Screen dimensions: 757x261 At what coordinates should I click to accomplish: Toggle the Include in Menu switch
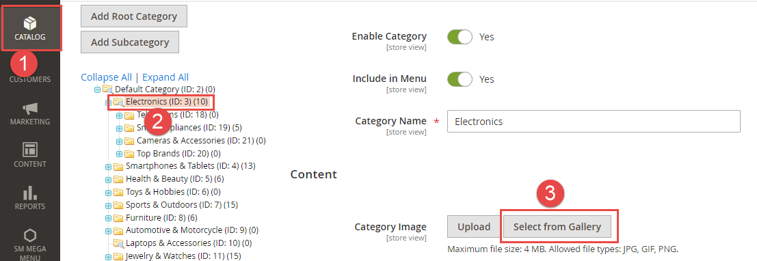[460, 79]
